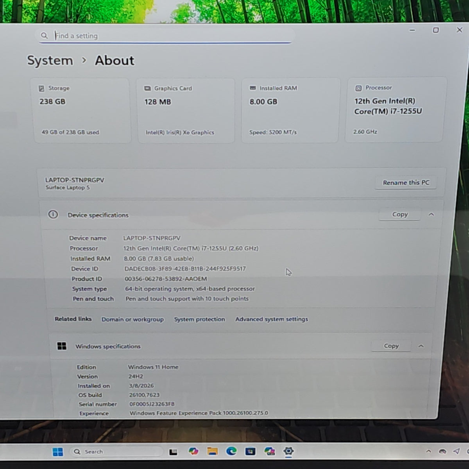Open the System protection link
The height and width of the screenshot is (469, 469).
pos(199,319)
